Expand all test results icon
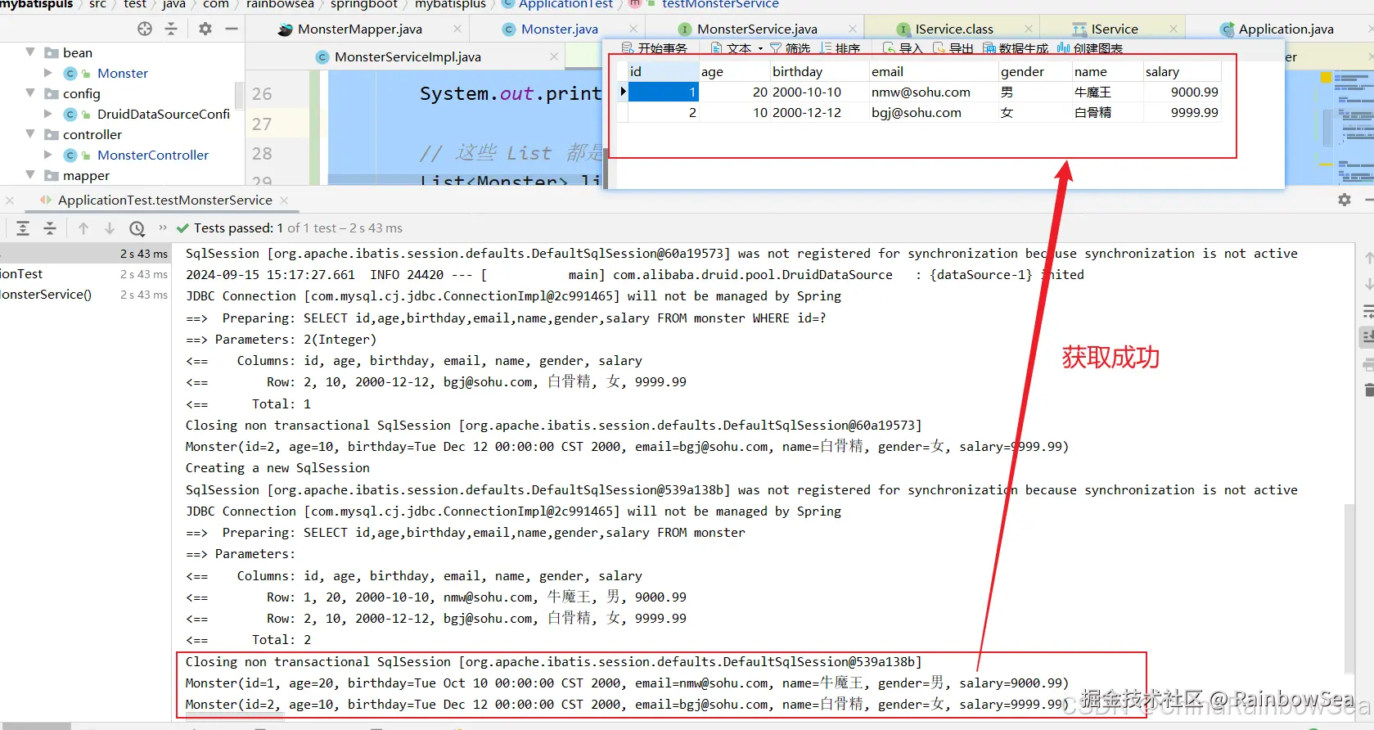1374x730 pixels. coord(23,228)
